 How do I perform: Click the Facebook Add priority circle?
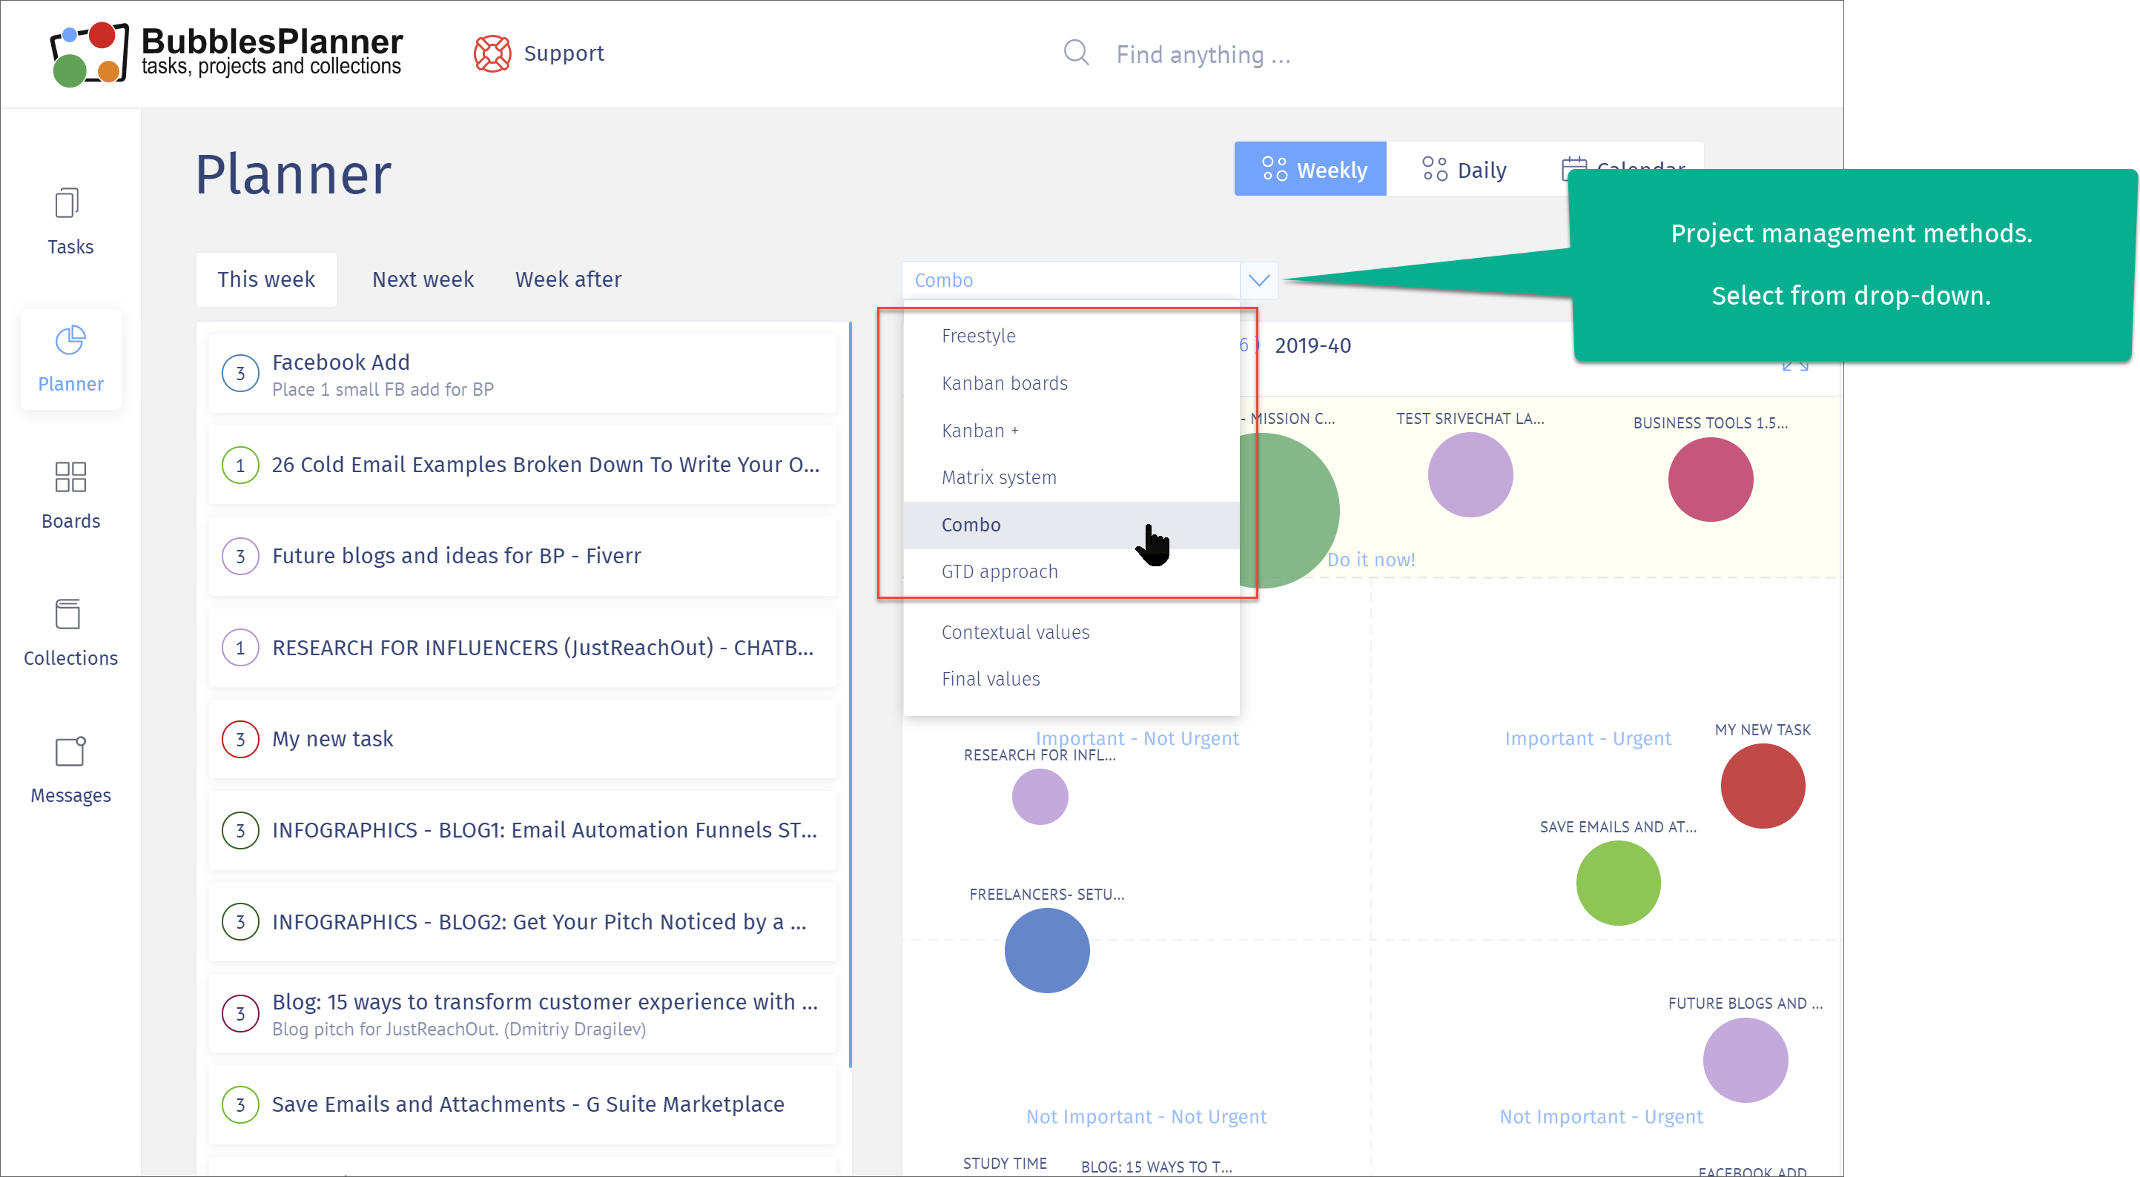click(240, 374)
